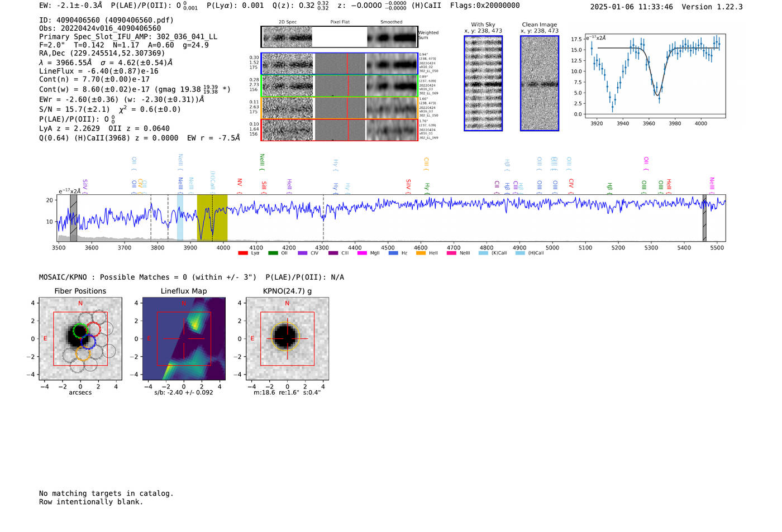Open the Lineflux Map panel
This screenshot has width=782, height=532.
[x=184, y=339]
